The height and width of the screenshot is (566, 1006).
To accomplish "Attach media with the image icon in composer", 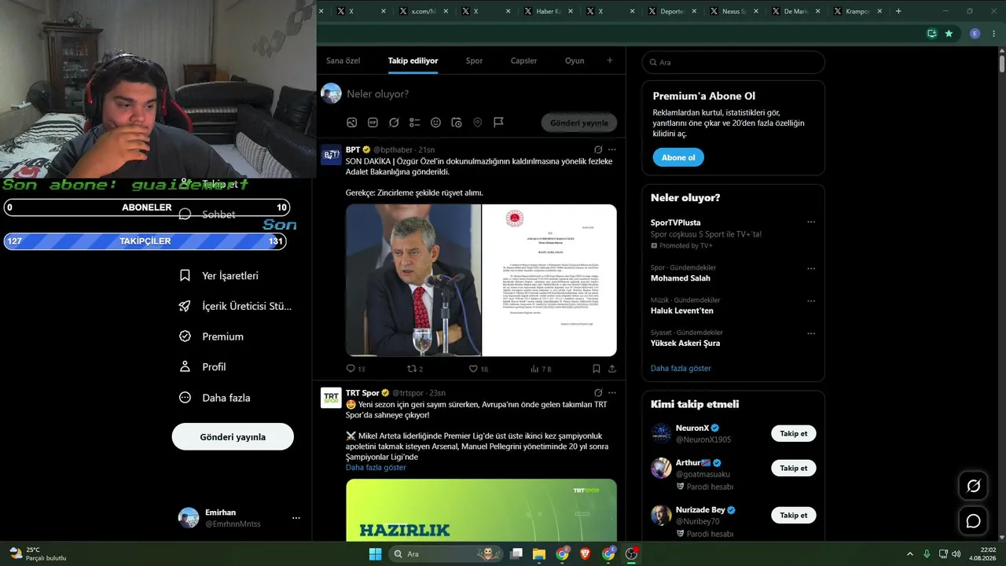I will click(x=352, y=123).
